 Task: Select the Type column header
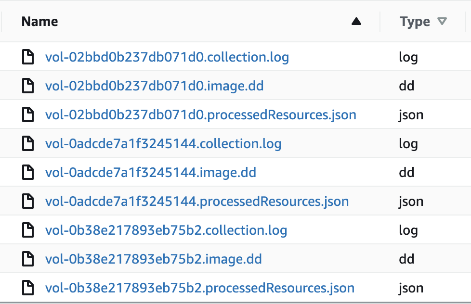[x=415, y=21]
